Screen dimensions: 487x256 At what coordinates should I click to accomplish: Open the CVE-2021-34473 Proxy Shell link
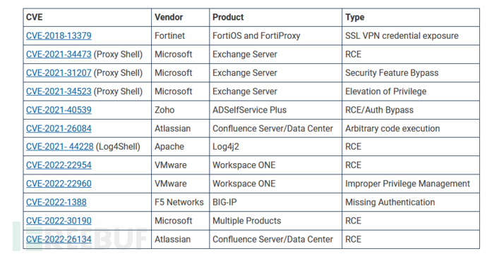pyautogui.click(x=59, y=54)
